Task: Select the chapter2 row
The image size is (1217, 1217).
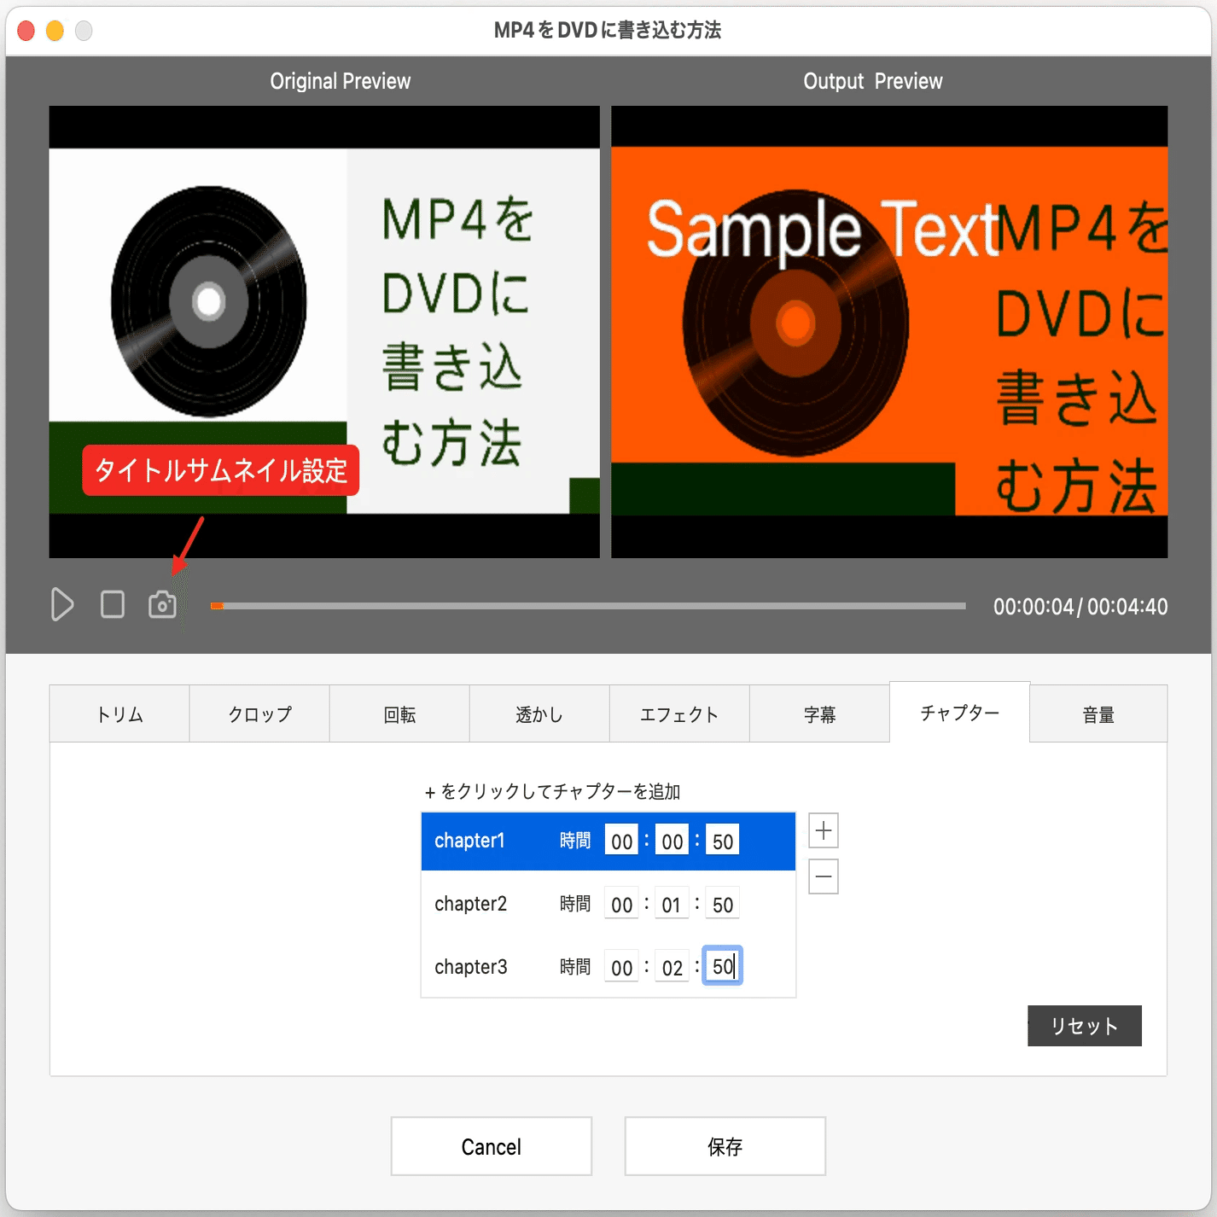Action: pyautogui.click(x=470, y=904)
